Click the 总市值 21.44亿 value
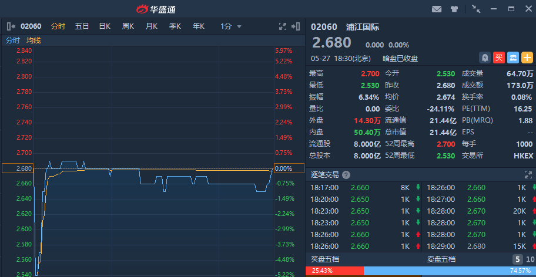Viewport: 536px width, 277px height. pos(443,132)
